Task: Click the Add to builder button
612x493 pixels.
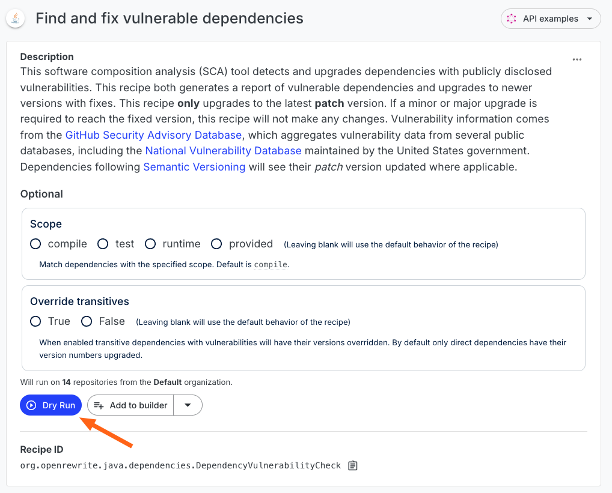Action: [x=130, y=405]
